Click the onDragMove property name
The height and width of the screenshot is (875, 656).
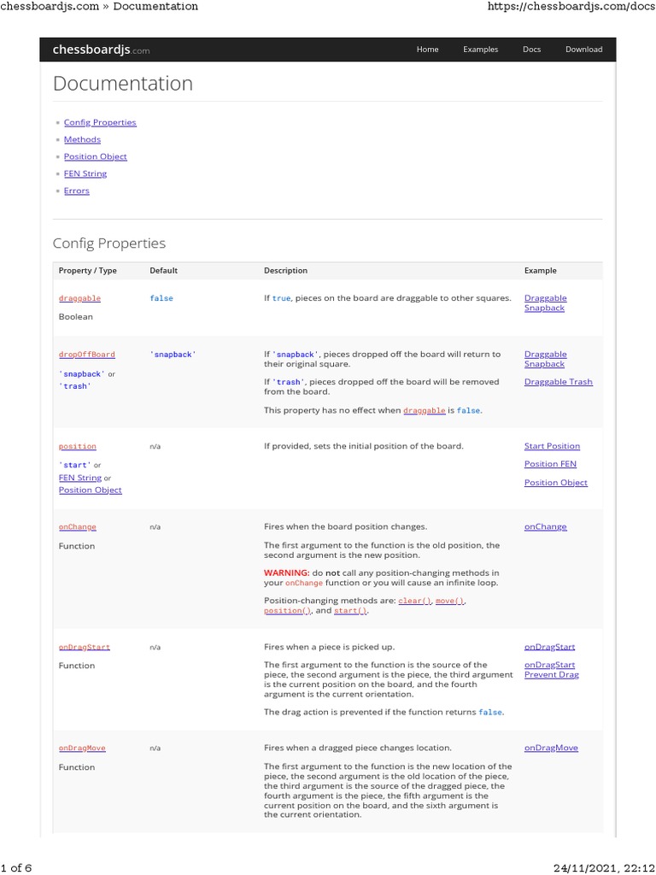82,748
